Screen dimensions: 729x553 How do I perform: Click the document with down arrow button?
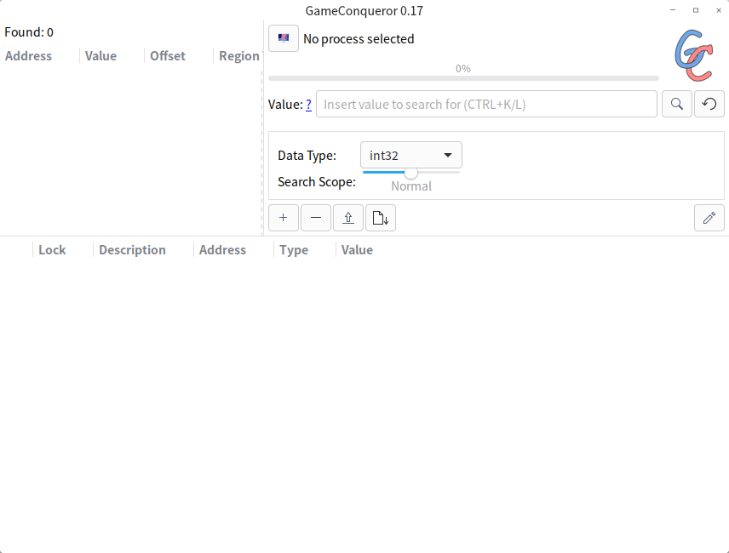click(x=381, y=218)
